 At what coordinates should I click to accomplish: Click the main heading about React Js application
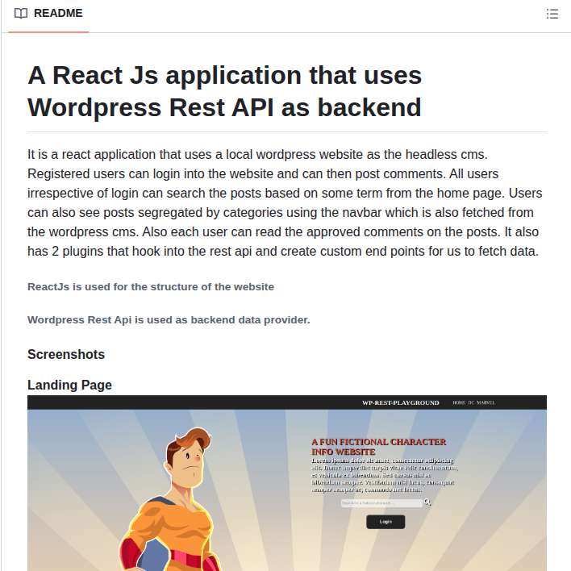coord(225,91)
